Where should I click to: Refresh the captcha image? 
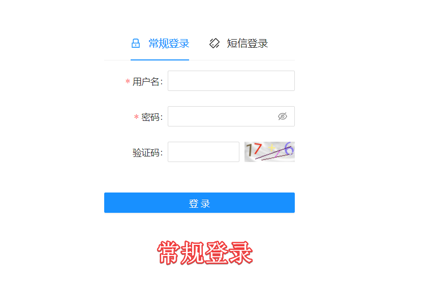pyautogui.click(x=269, y=152)
